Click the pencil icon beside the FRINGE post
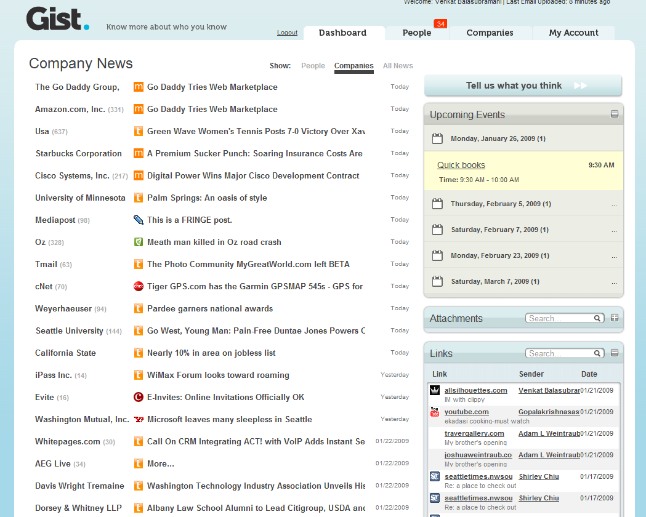This screenshot has height=517, width=646. (x=139, y=220)
